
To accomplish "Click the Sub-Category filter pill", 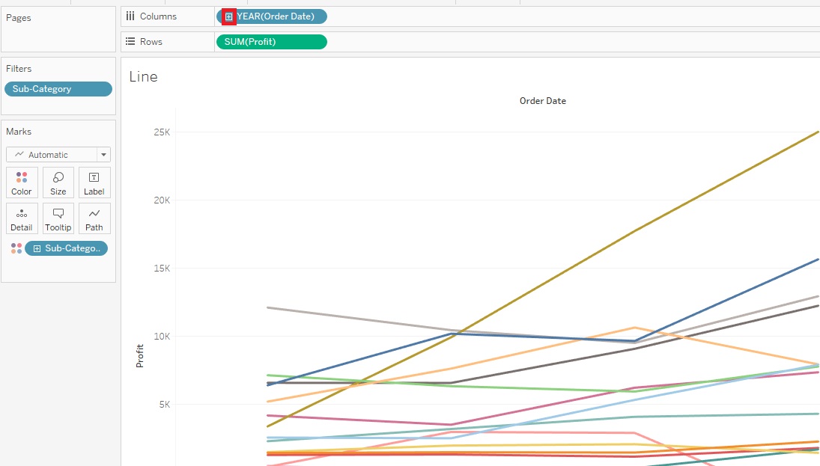I will pyautogui.click(x=58, y=89).
